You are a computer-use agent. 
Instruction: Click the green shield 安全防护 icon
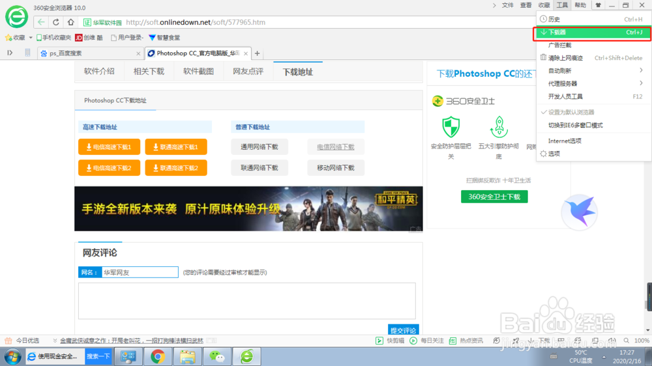[x=451, y=127]
